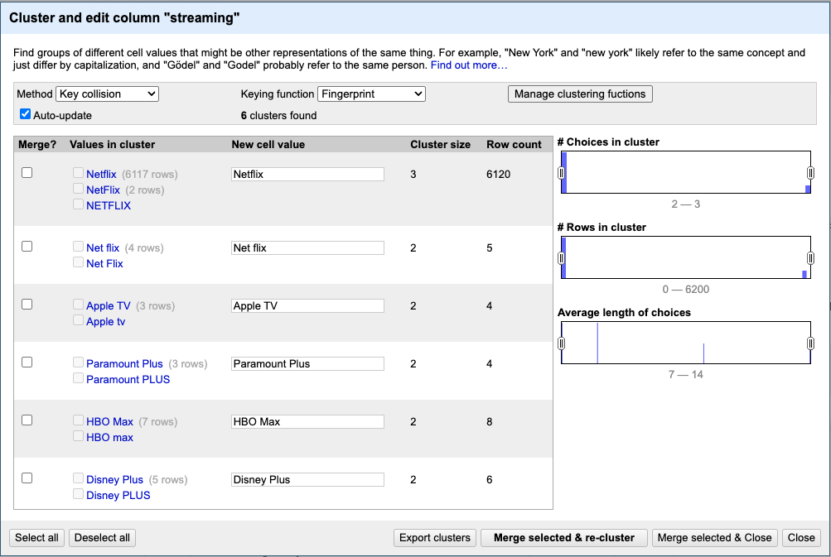Click Merge selected & Close

coord(714,537)
